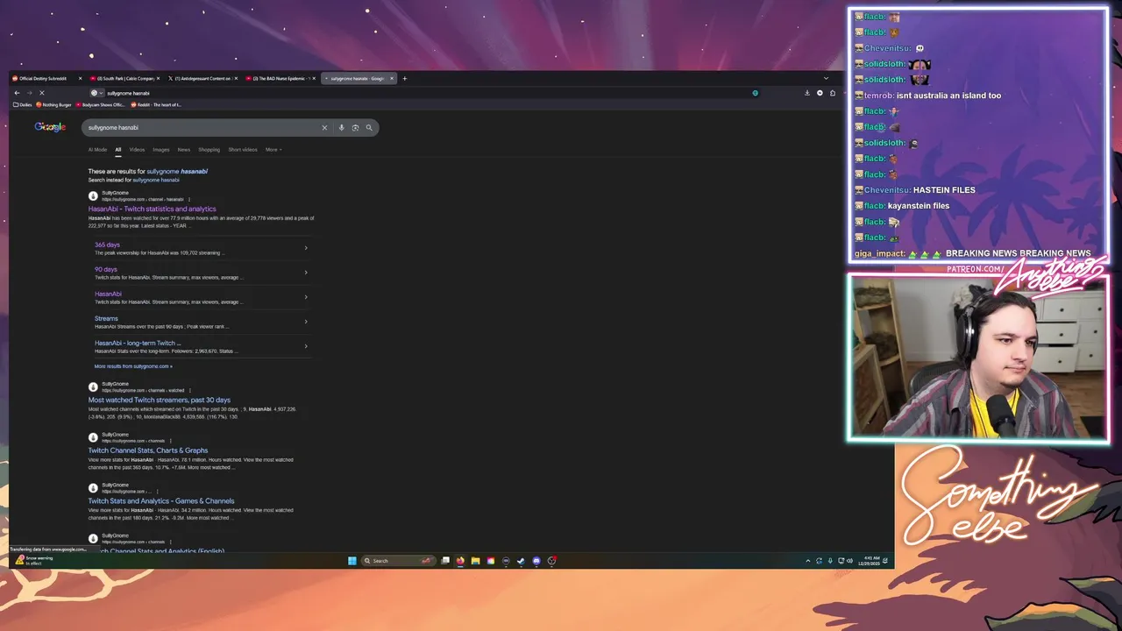Start a voice search with the microphone icon
The image size is (1122, 631).
(x=341, y=128)
